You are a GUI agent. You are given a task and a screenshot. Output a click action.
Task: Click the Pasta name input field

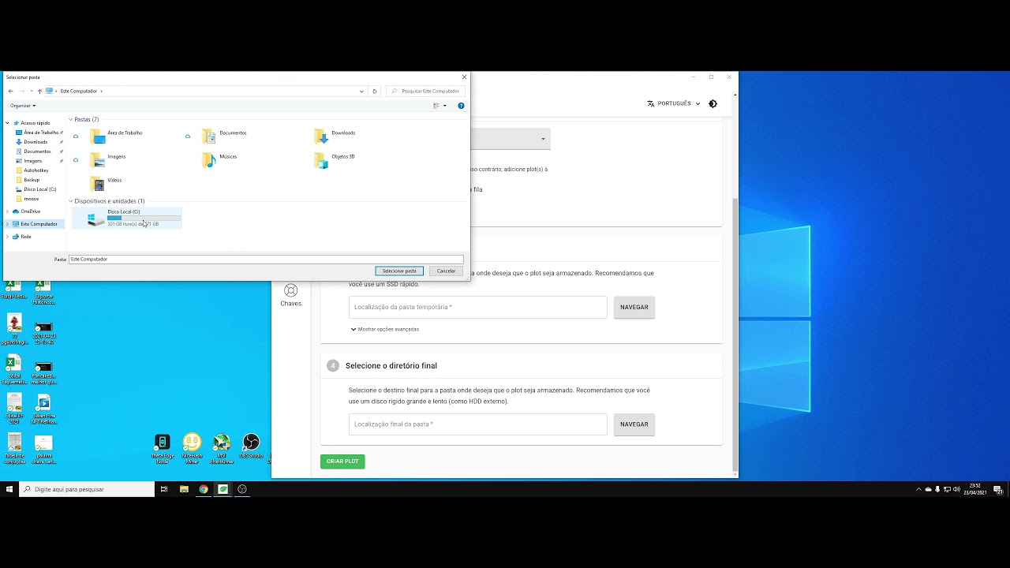(266, 259)
